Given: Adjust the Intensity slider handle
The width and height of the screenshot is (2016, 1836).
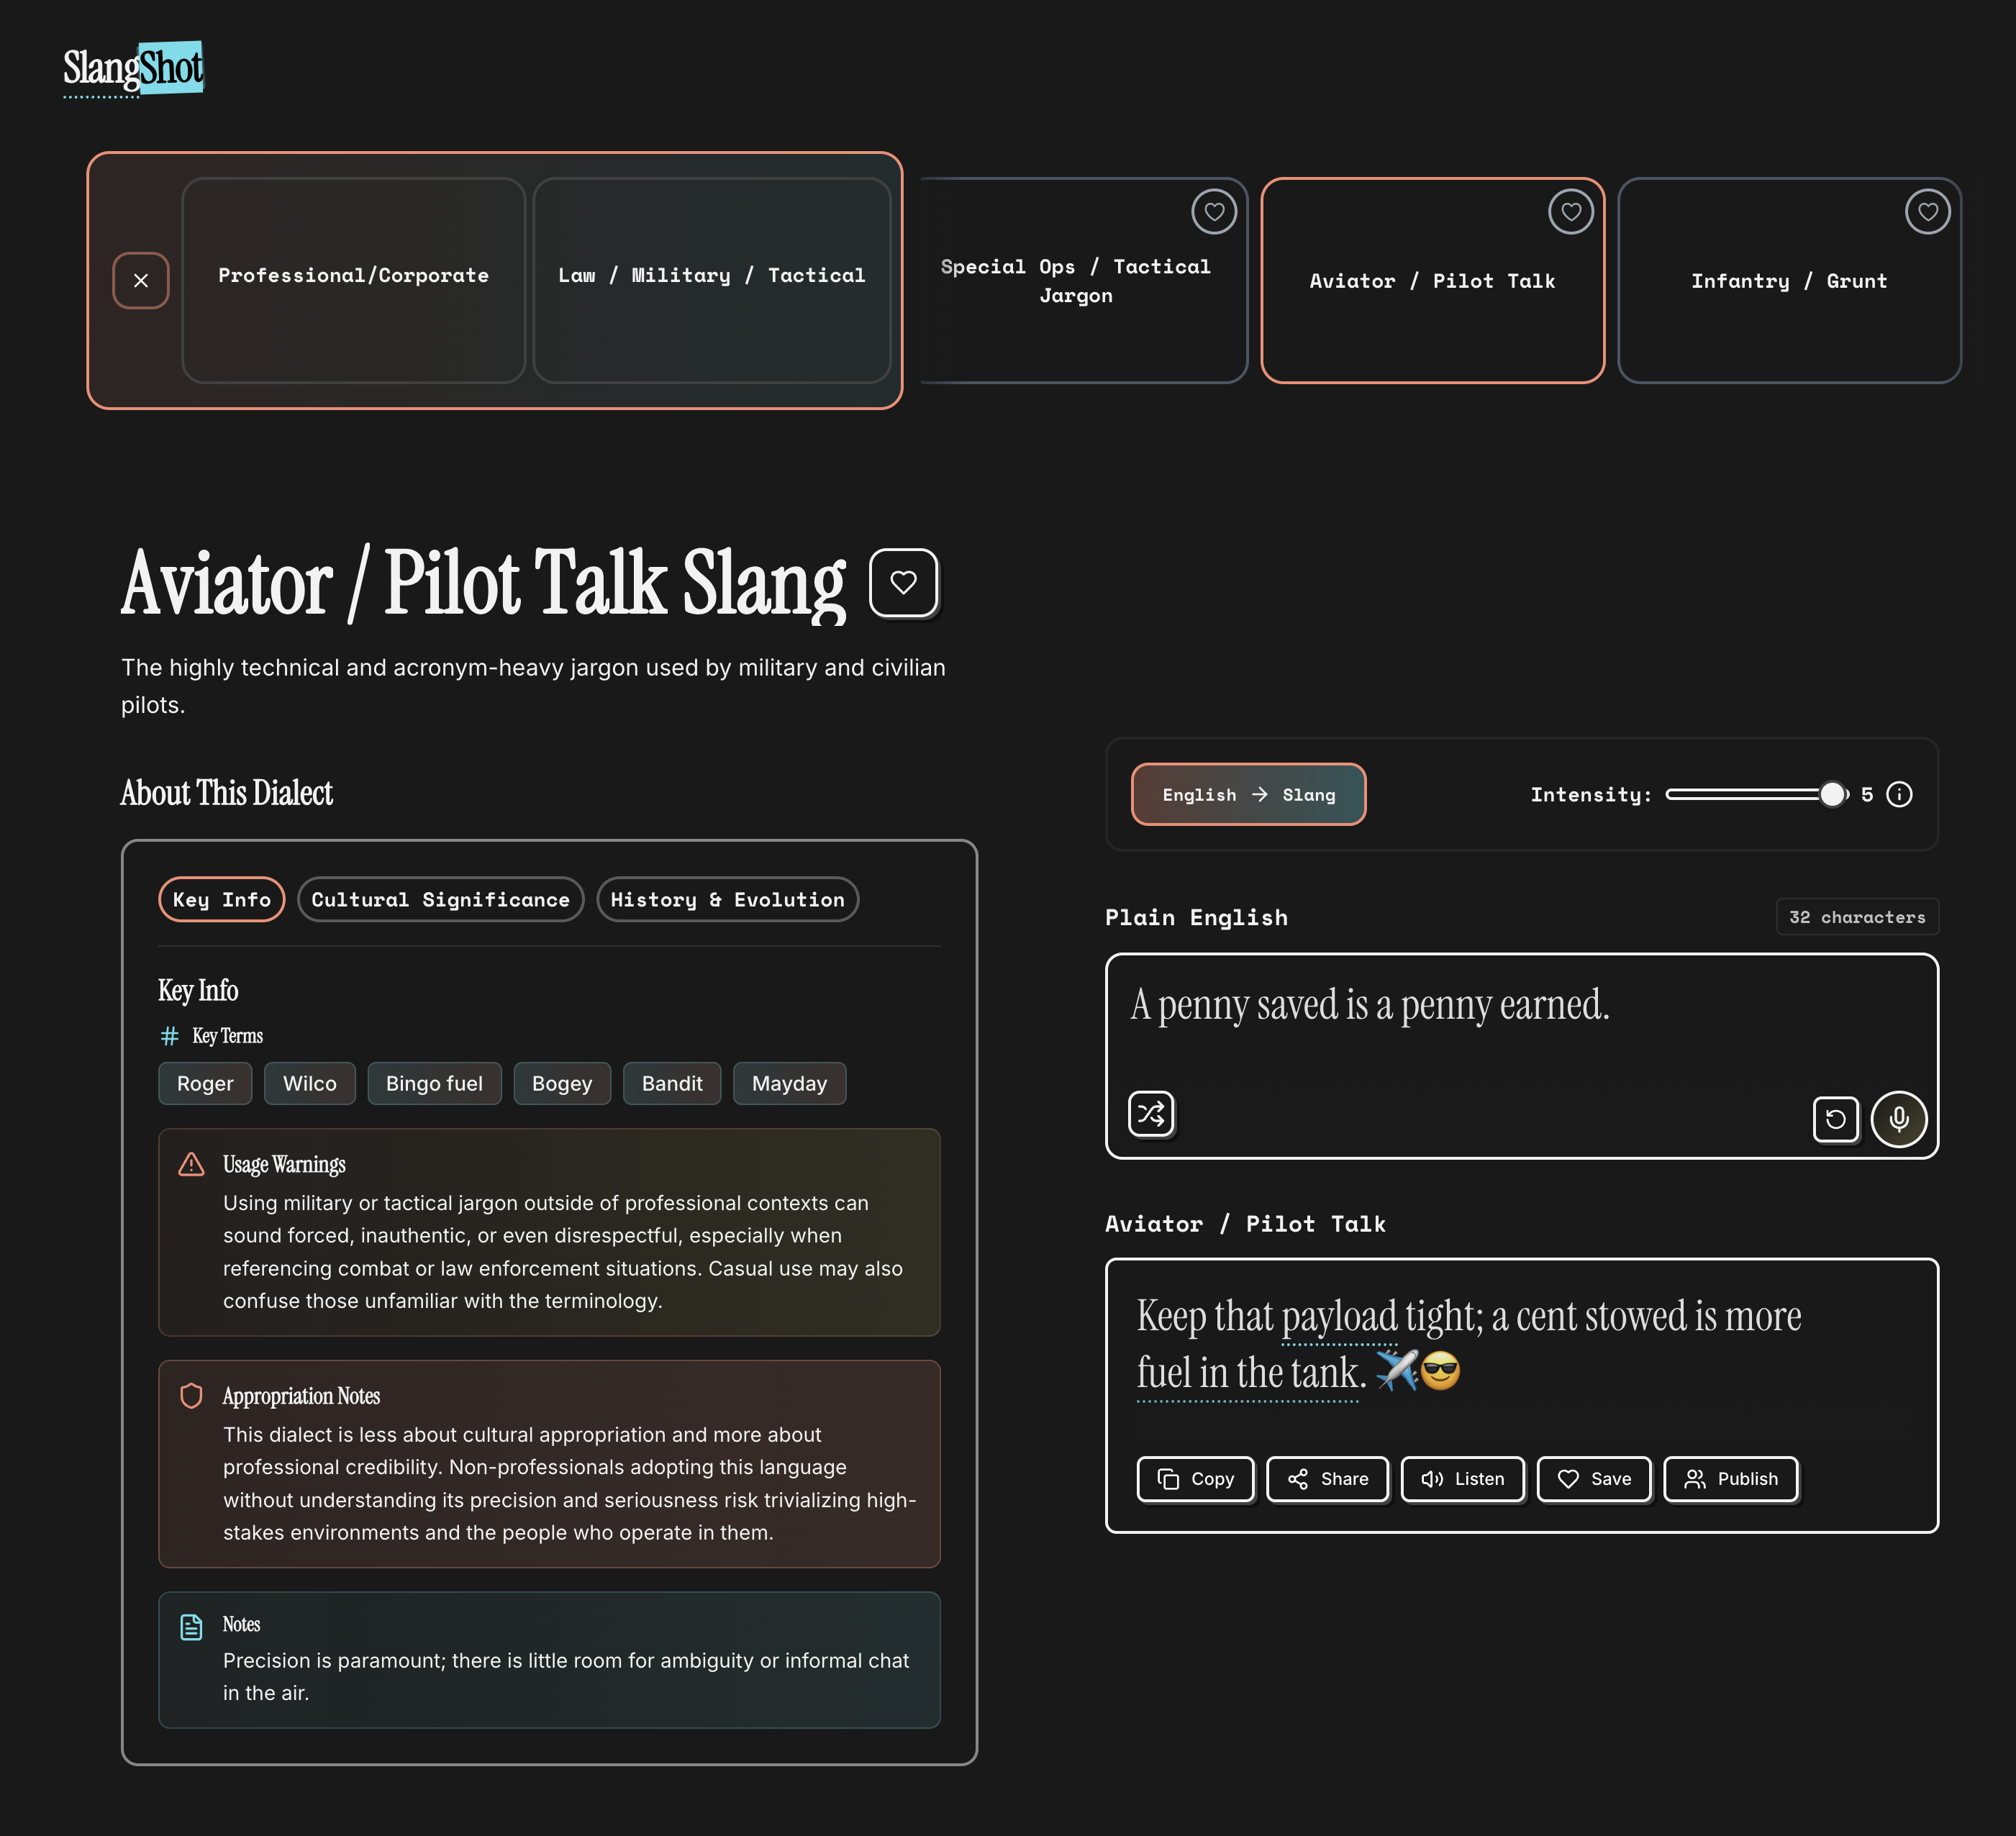Looking at the screenshot, I should pos(1831,794).
